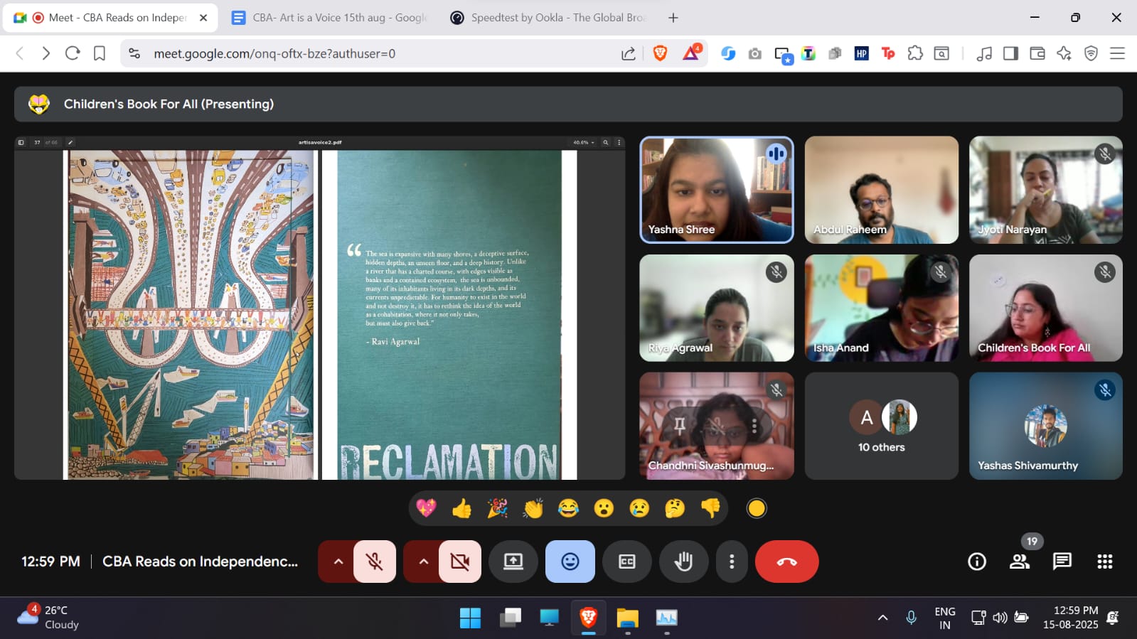Switch to CBA- Art is a Voice tab
This screenshot has width=1137, height=639.
(x=331, y=18)
